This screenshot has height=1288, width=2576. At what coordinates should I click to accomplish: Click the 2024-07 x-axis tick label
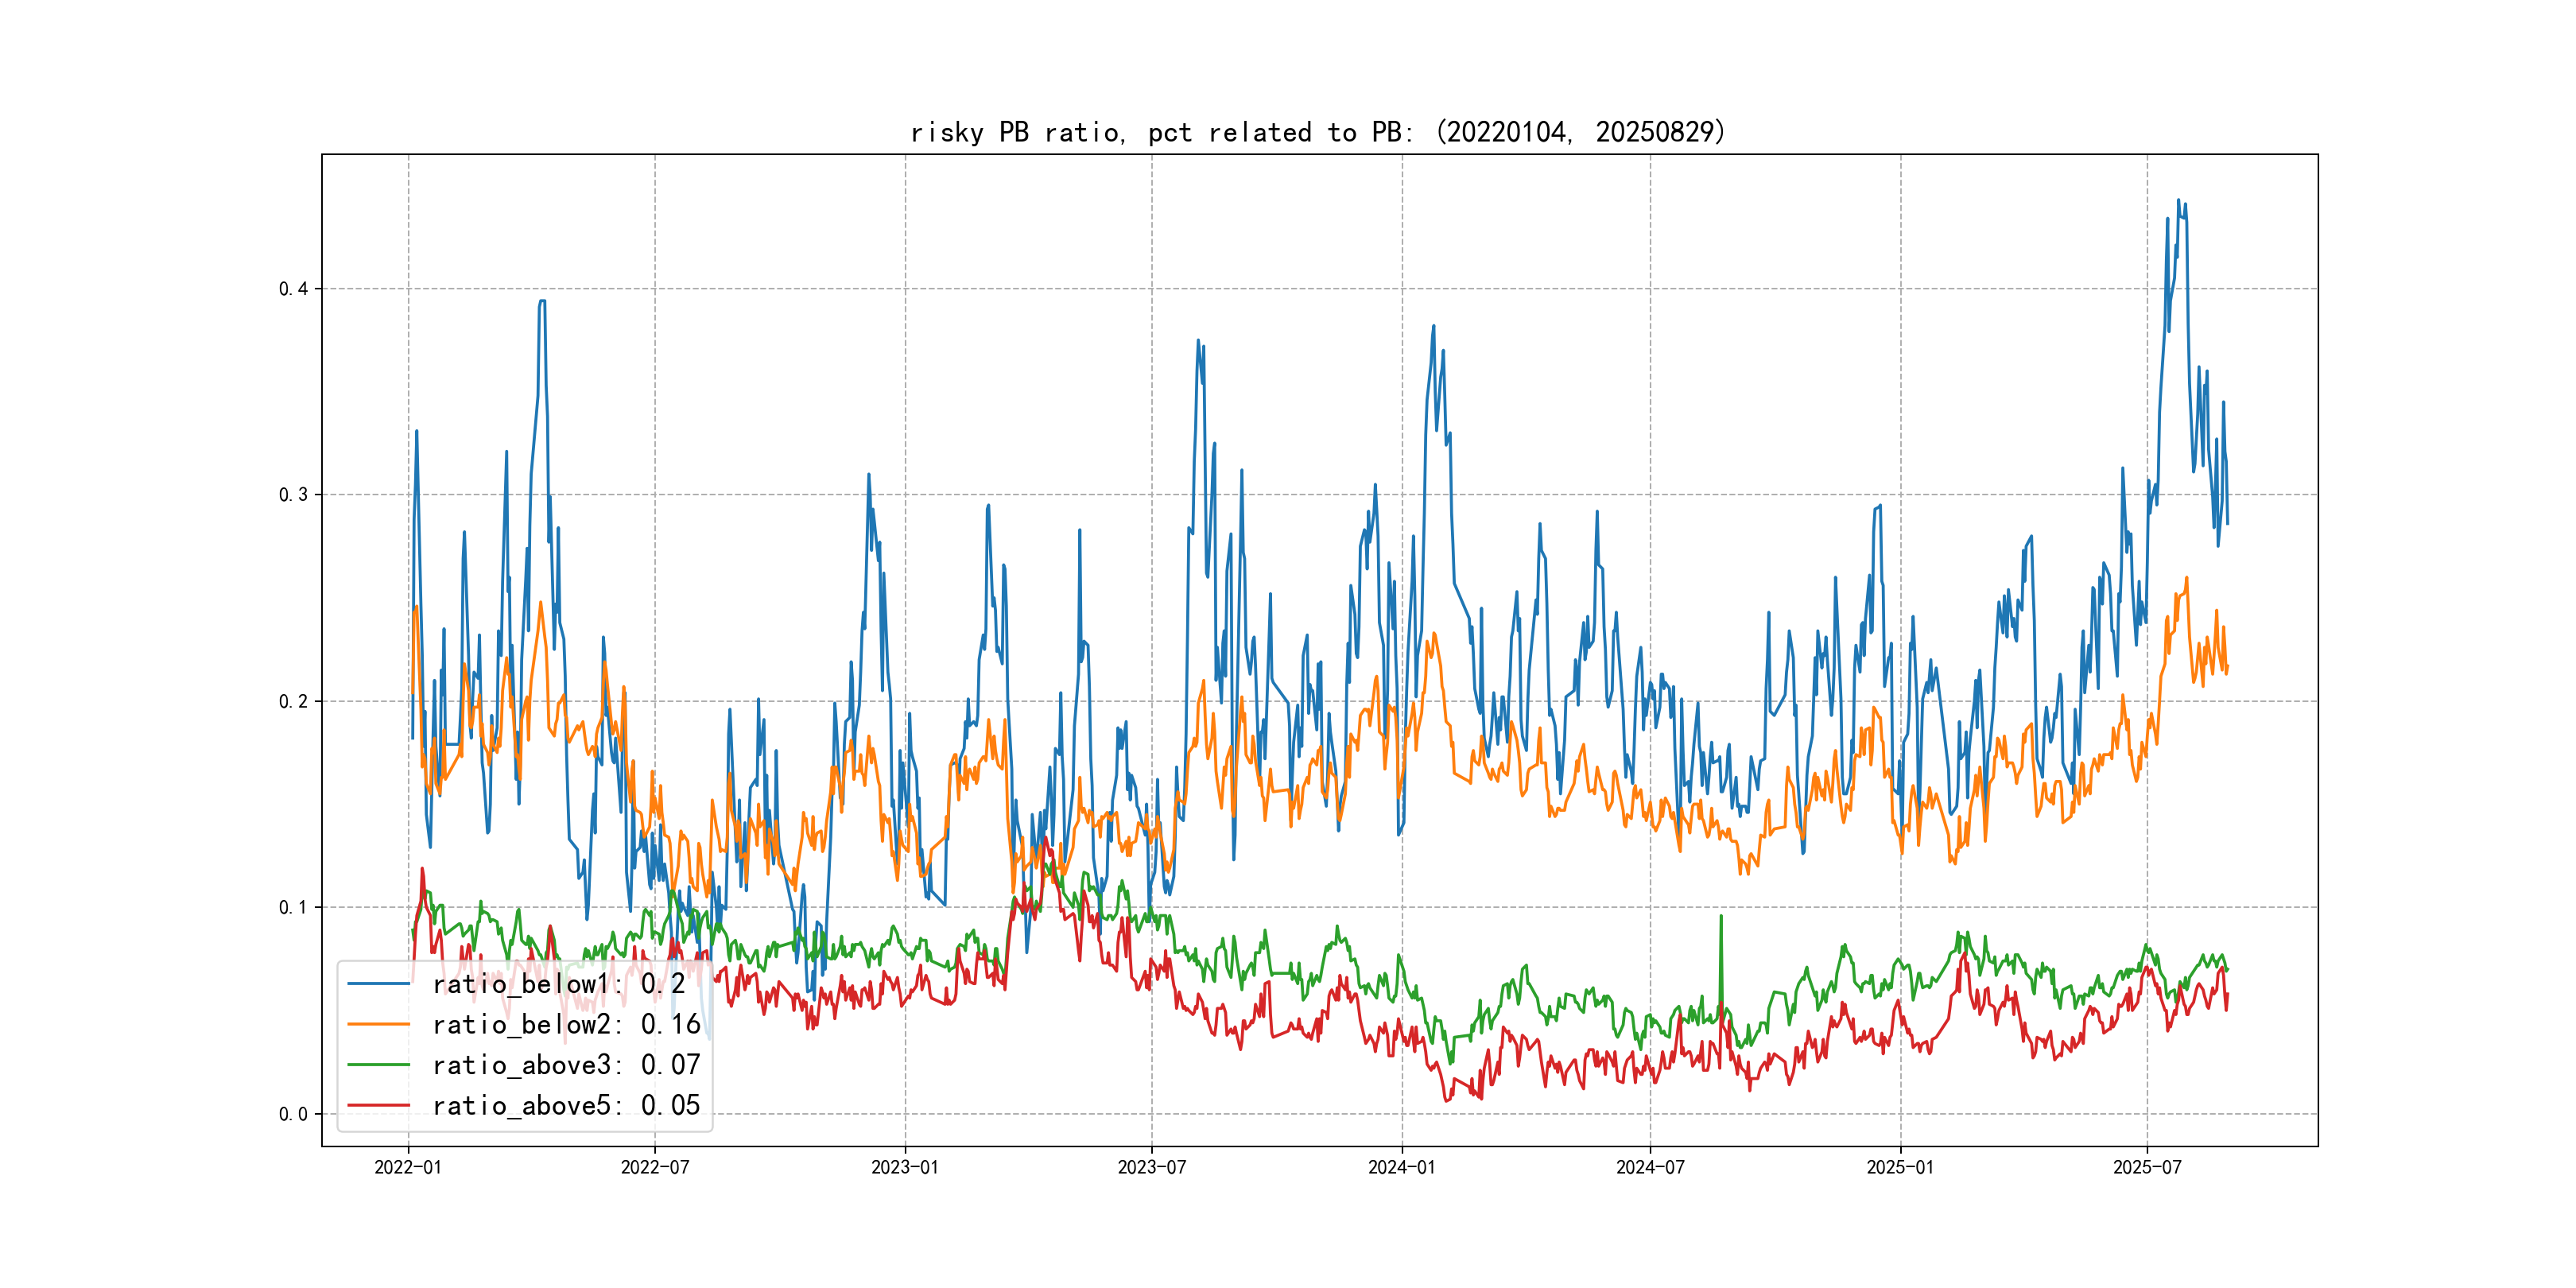pyautogui.click(x=1650, y=1167)
